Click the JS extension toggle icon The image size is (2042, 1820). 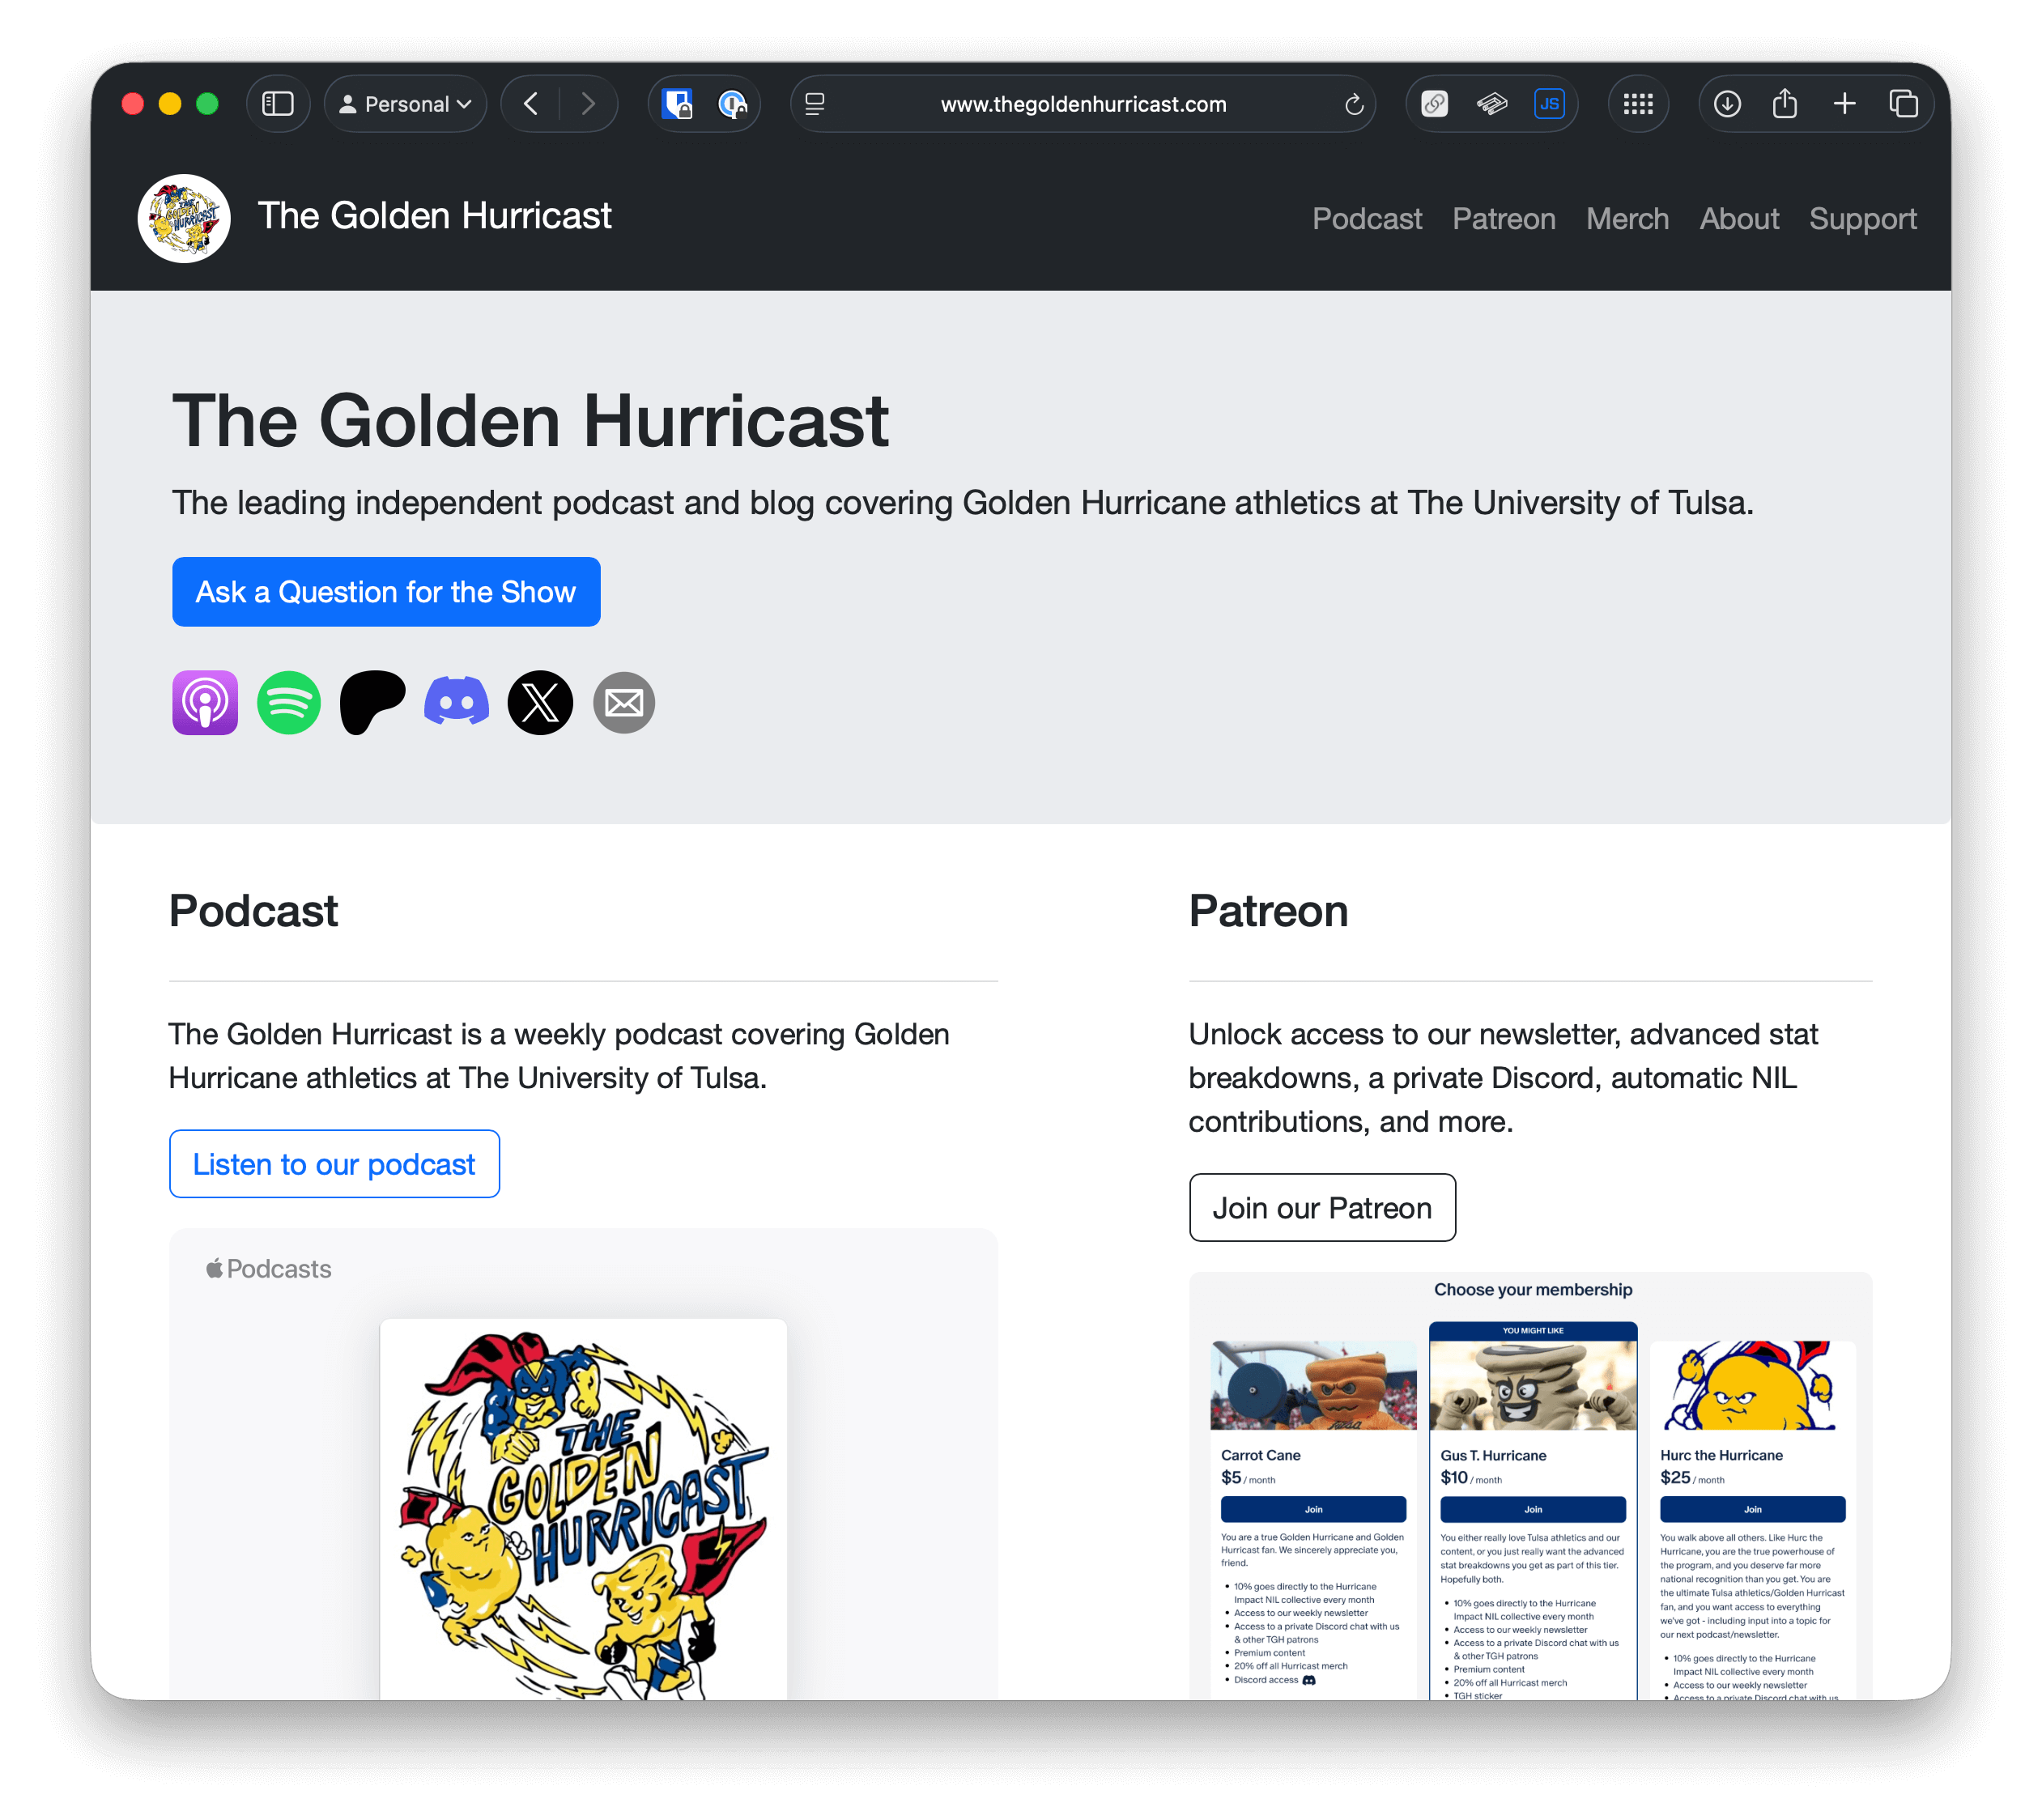tap(1549, 104)
